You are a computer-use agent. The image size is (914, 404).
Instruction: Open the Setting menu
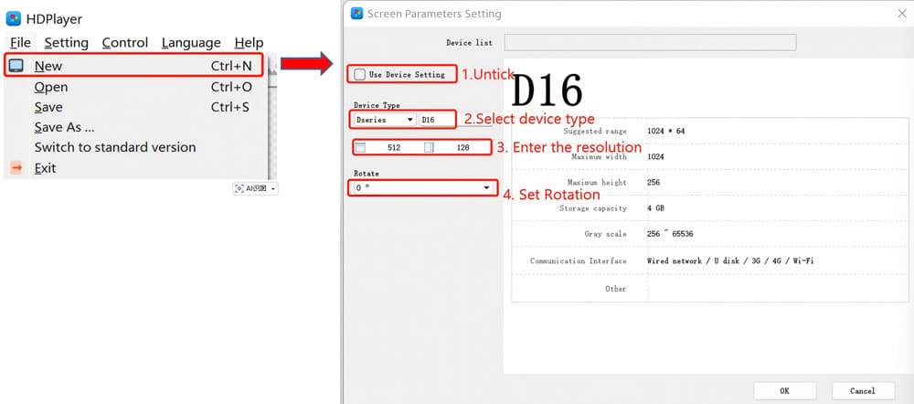(66, 43)
